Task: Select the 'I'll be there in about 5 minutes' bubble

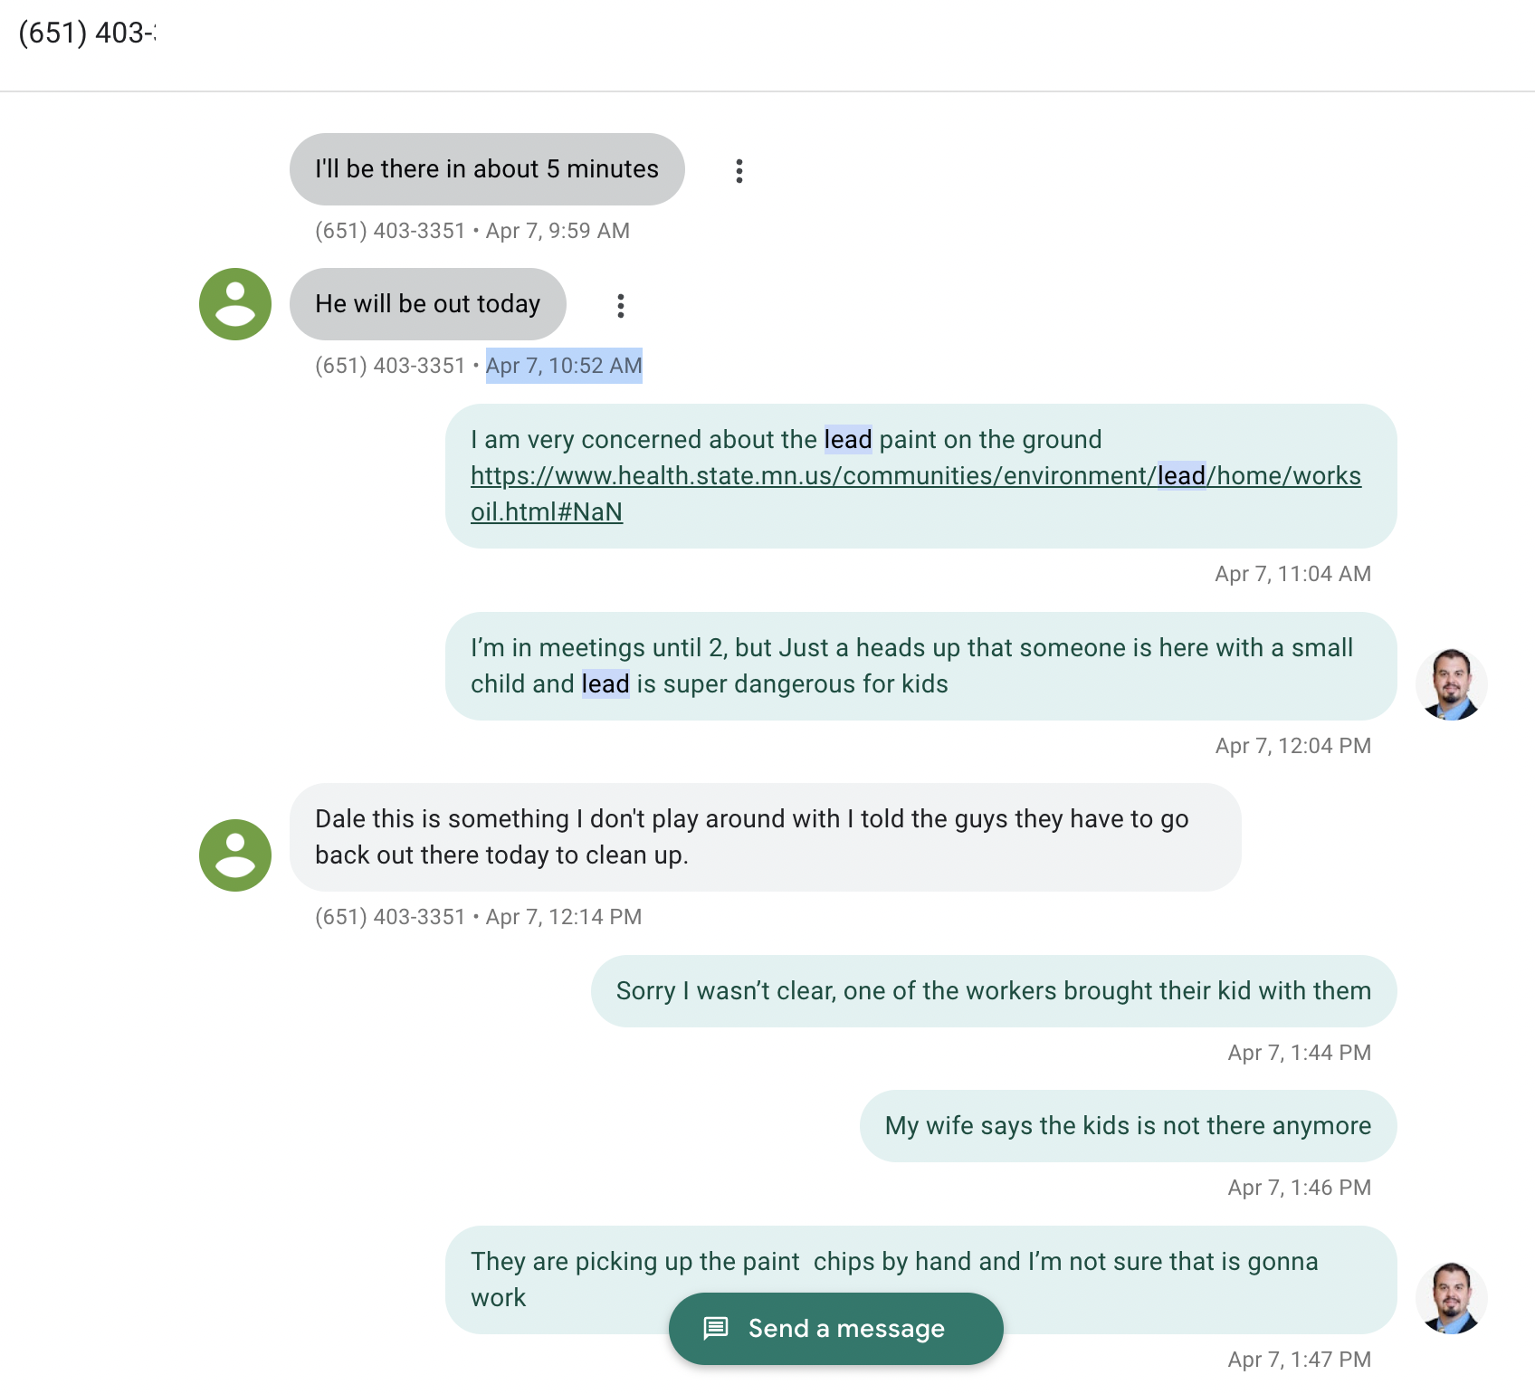Action: click(x=487, y=169)
